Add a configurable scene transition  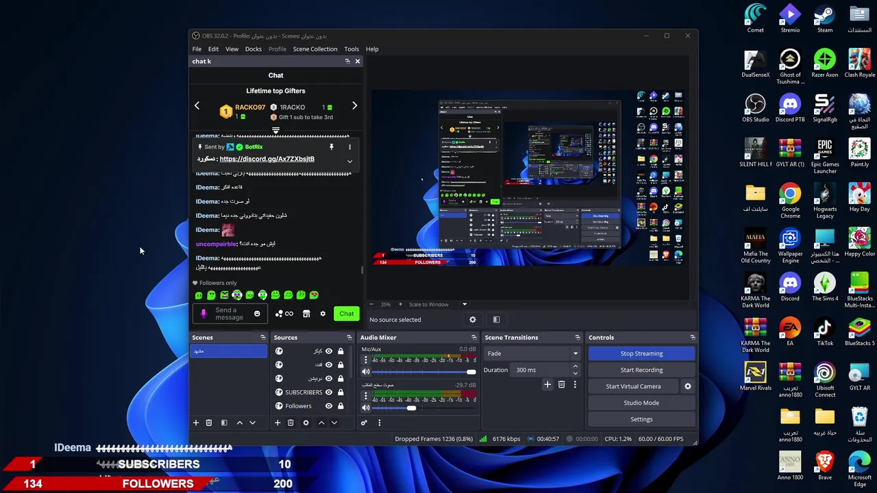547,385
